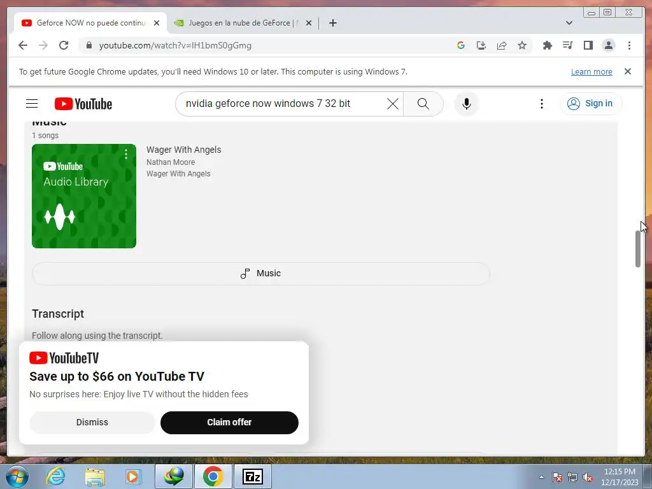
Task: Open Windows Media Player from taskbar
Action: 134,476
